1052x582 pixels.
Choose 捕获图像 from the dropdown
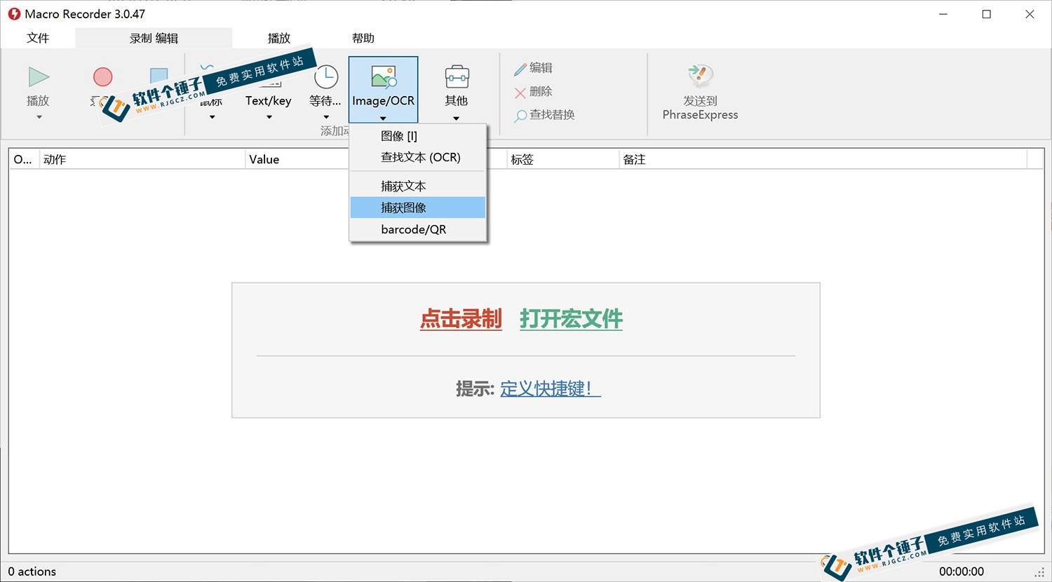pos(418,208)
